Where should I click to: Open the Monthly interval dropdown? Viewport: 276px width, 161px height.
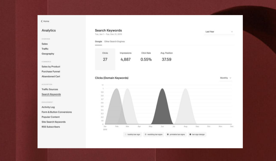pos(226,78)
